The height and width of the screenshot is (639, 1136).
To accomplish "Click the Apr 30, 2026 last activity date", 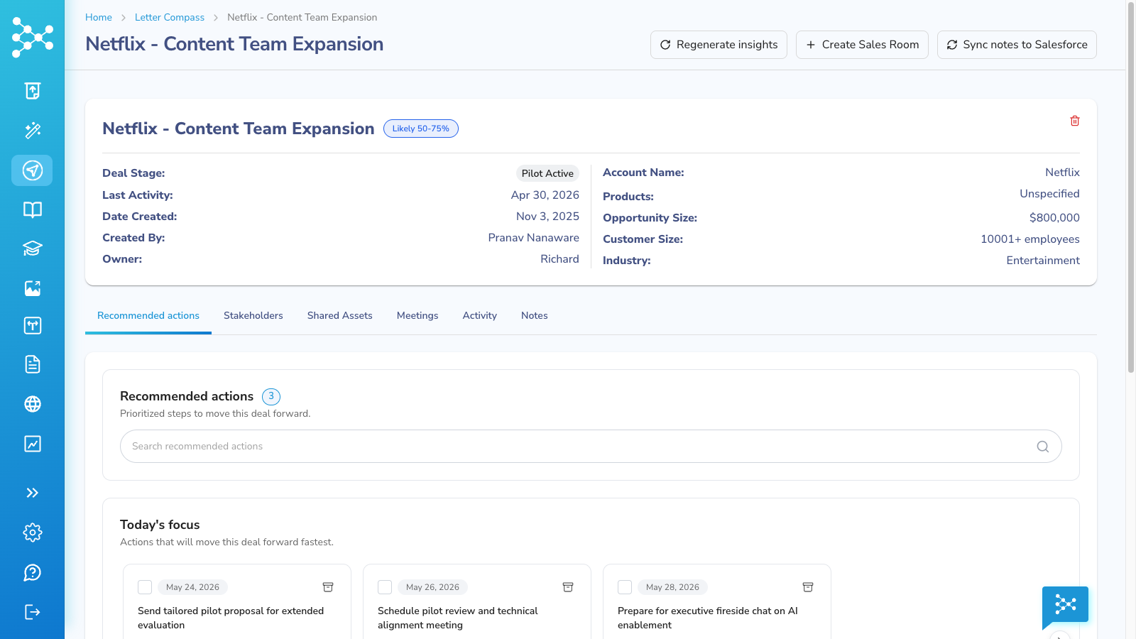I will (545, 195).
